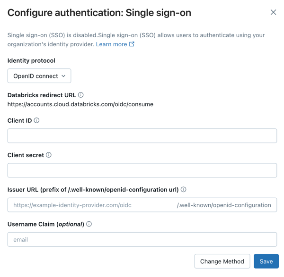284x277 pixels.
Task: Show info for Databricks redirect URL
Action: tap(81, 95)
